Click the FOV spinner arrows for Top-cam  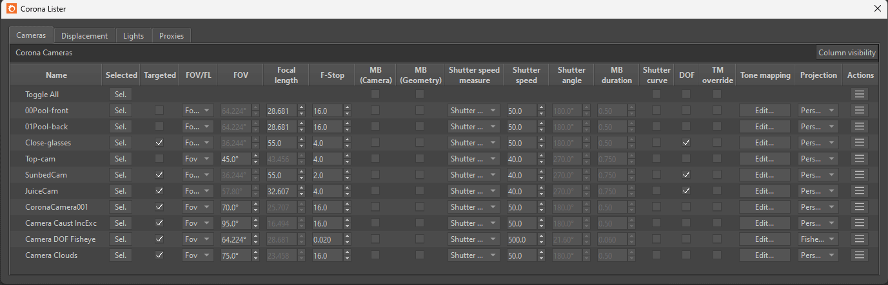256,159
